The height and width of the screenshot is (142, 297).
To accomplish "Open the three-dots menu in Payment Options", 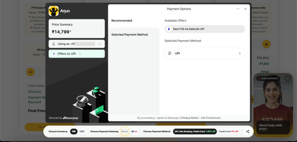I will tap(238, 9).
